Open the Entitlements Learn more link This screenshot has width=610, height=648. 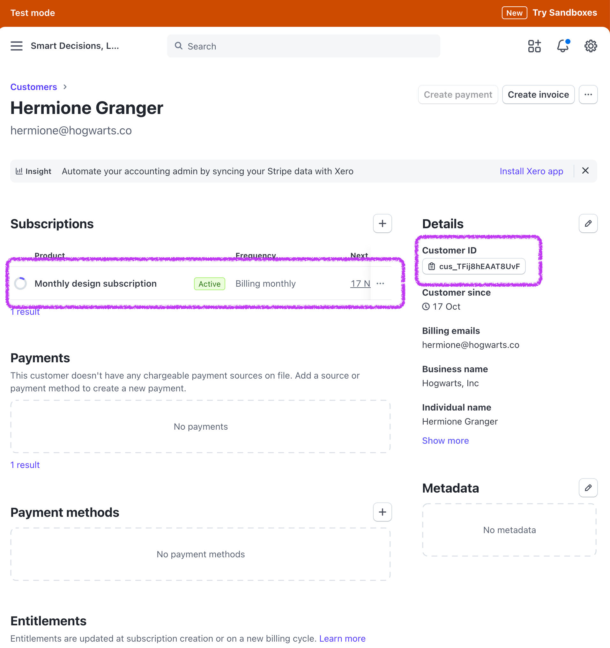coord(342,638)
